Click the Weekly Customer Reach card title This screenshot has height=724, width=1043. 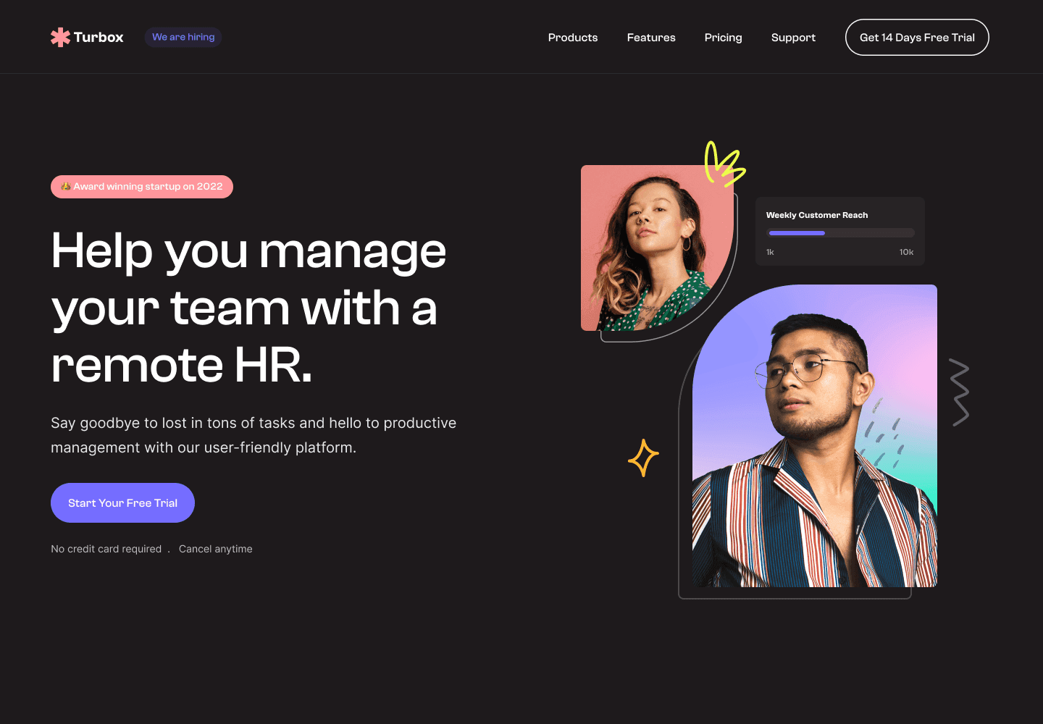817,215
